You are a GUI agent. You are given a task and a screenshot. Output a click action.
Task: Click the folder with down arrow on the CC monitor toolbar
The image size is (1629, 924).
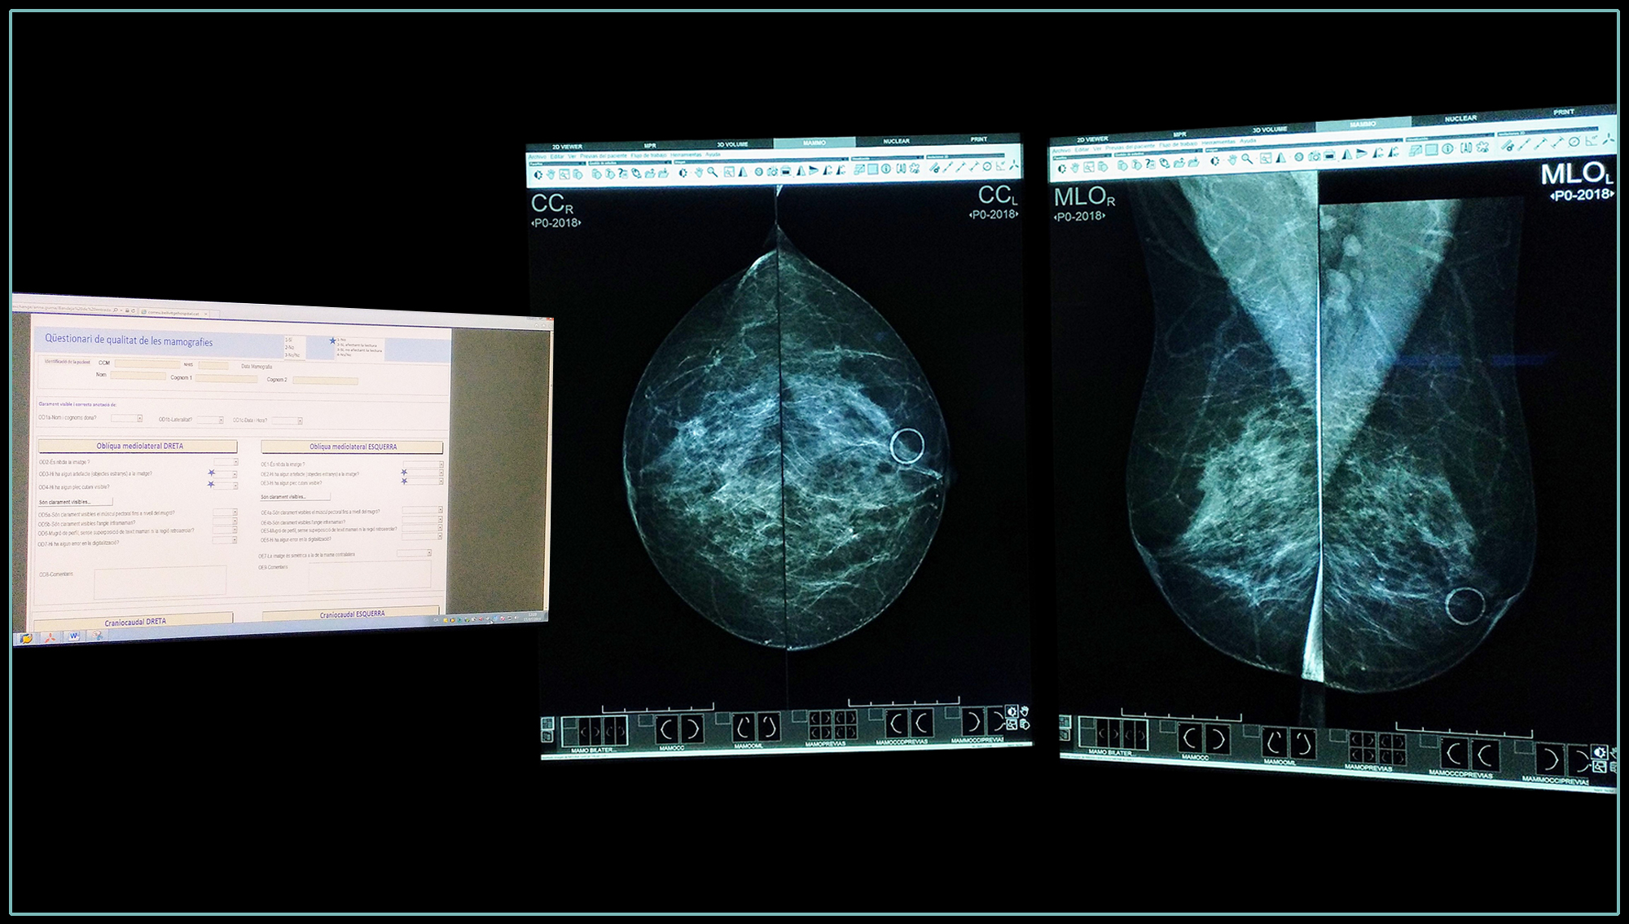pyautogui.click(x=663, y=174)
